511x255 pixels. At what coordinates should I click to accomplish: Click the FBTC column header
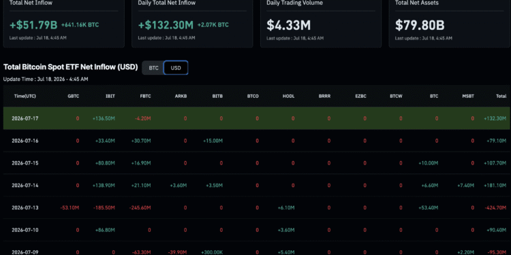point(145,97)
